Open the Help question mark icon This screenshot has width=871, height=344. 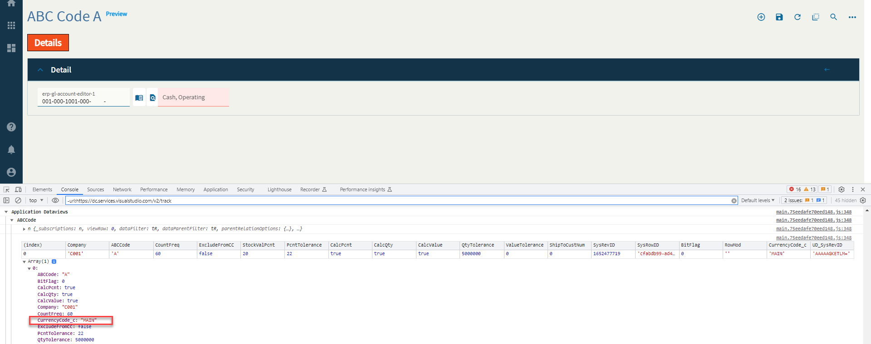11,127
